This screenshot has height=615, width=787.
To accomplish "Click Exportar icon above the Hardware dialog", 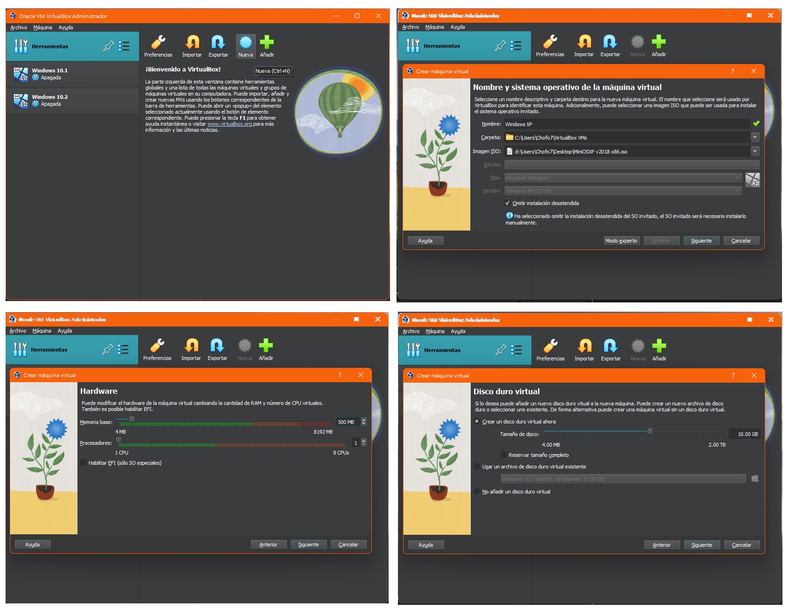I will pos(218,346).
